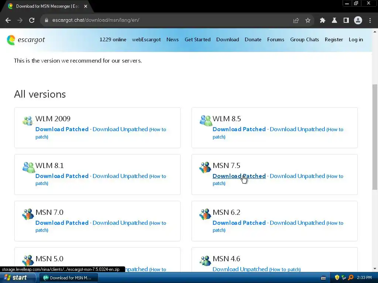Open the Extensions puzzle piece icon
This screenshot has width=378, height=283.
[x=323, y=21]
